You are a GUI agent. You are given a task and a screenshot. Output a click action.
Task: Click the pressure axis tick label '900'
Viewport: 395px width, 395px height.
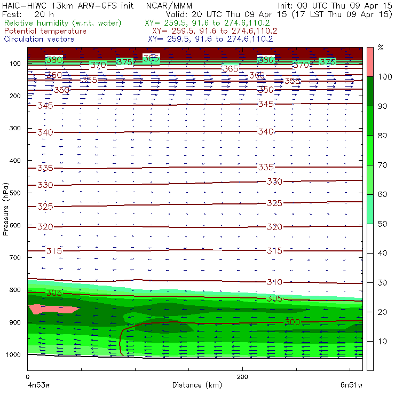[15, 322]
